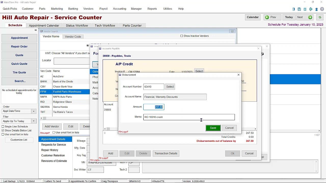
Task: Go to the Next schedule day
Action: point(305,17)
